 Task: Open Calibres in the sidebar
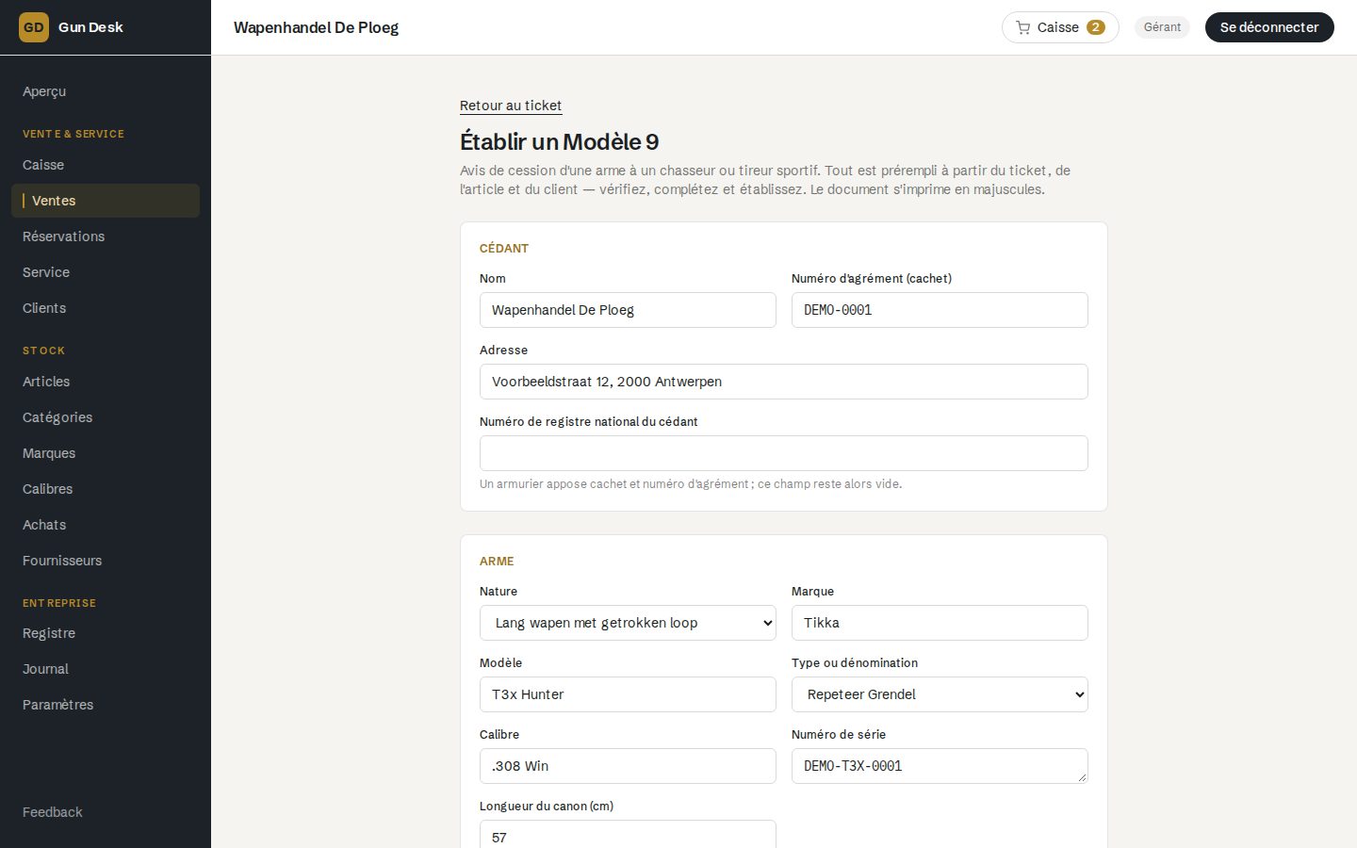click(x=106, y=489)
